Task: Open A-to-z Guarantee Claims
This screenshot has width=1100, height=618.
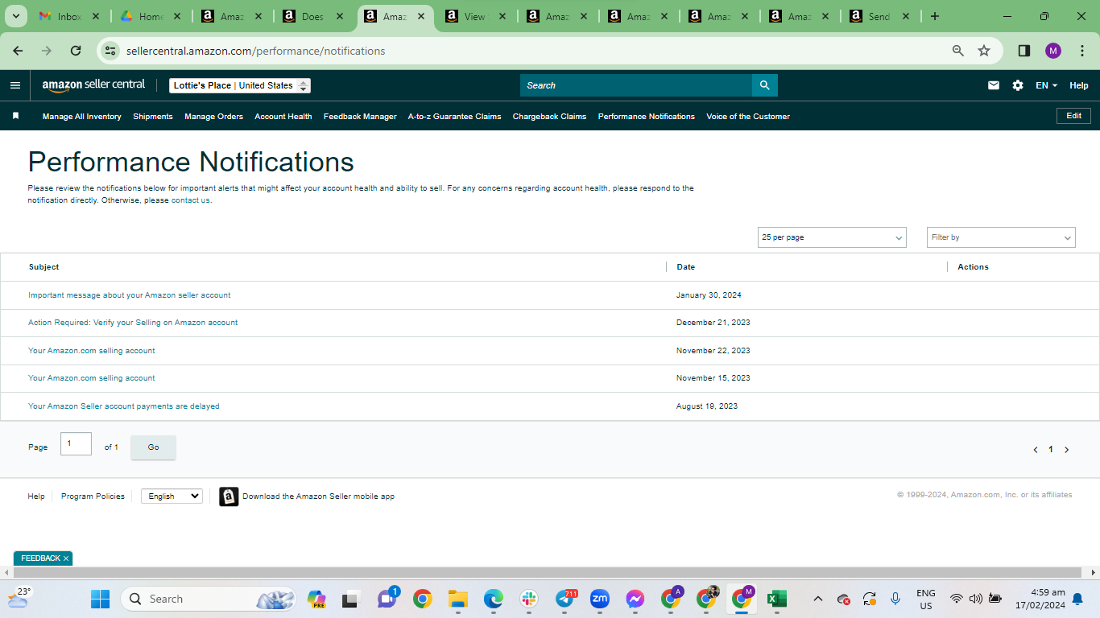Action: coord(454,117)
